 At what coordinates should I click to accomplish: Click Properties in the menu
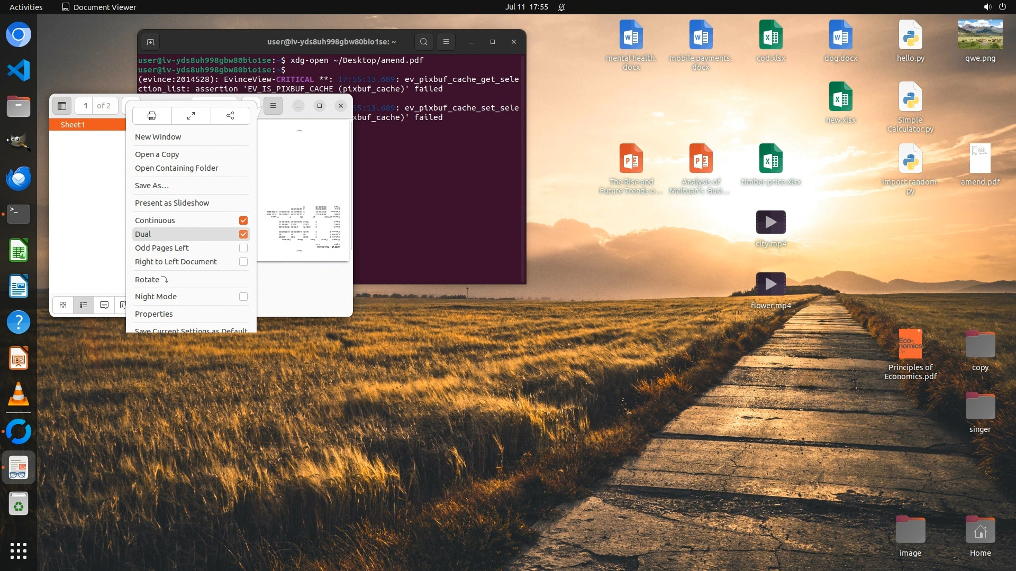[x=154, y=314]
